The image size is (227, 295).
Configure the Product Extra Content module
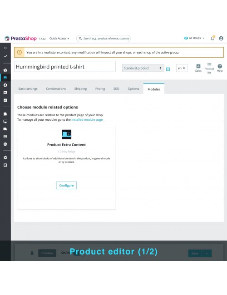[66, 185]
